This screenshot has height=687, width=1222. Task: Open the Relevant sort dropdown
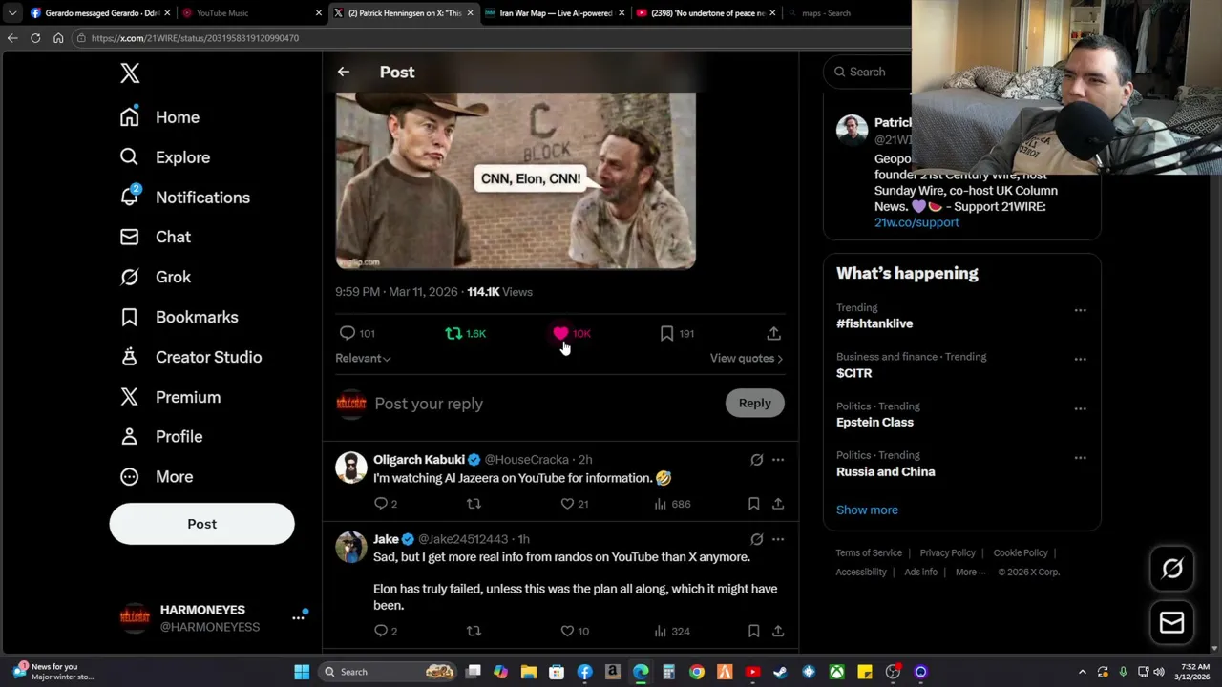(363, 358)
